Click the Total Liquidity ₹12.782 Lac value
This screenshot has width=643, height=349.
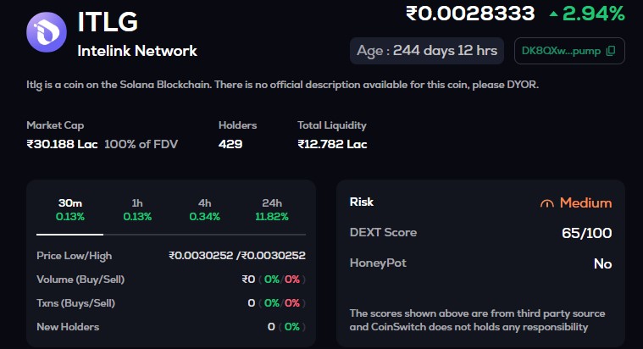point(332,144)
